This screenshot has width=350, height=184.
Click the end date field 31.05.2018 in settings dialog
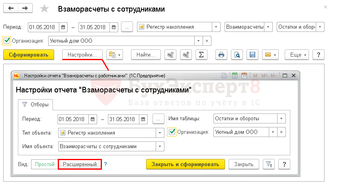tap(123, 119)
